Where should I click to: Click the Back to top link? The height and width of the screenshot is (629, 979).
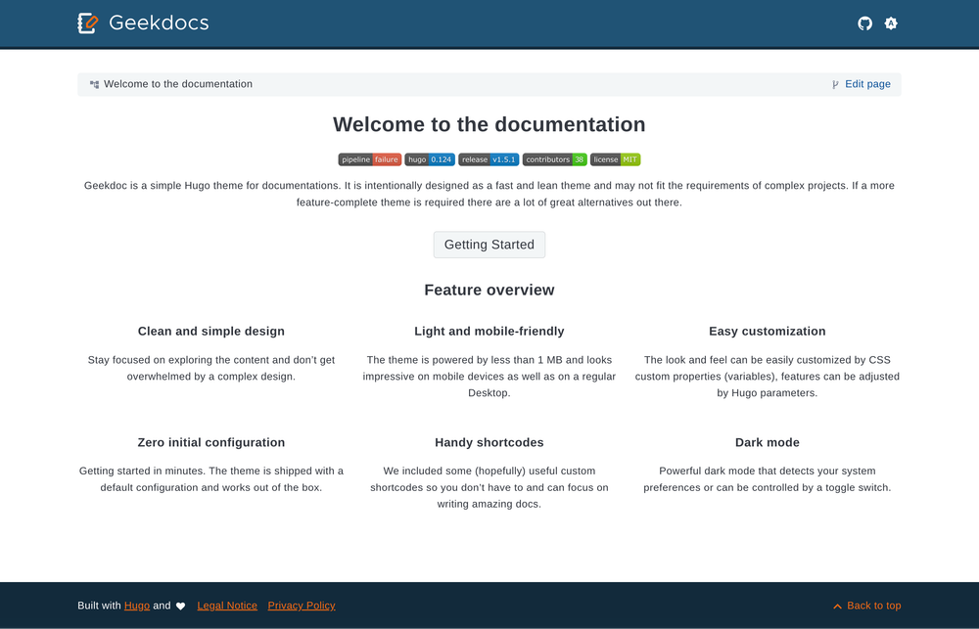click(873, 606)
